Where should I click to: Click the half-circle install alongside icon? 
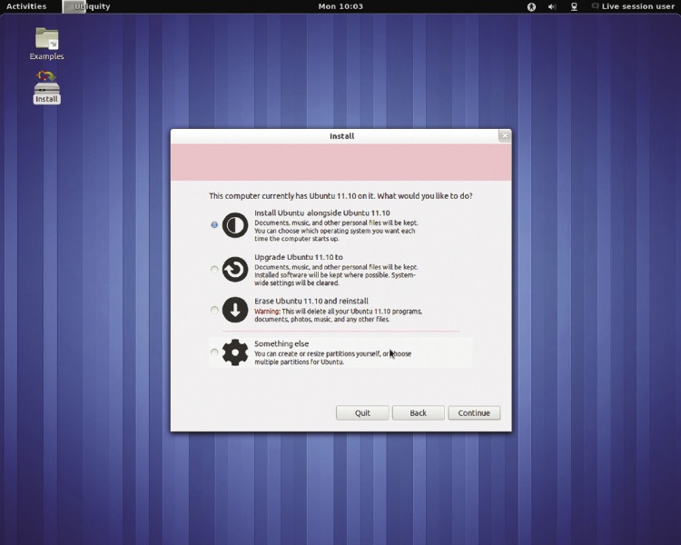[x=235, y=225]
